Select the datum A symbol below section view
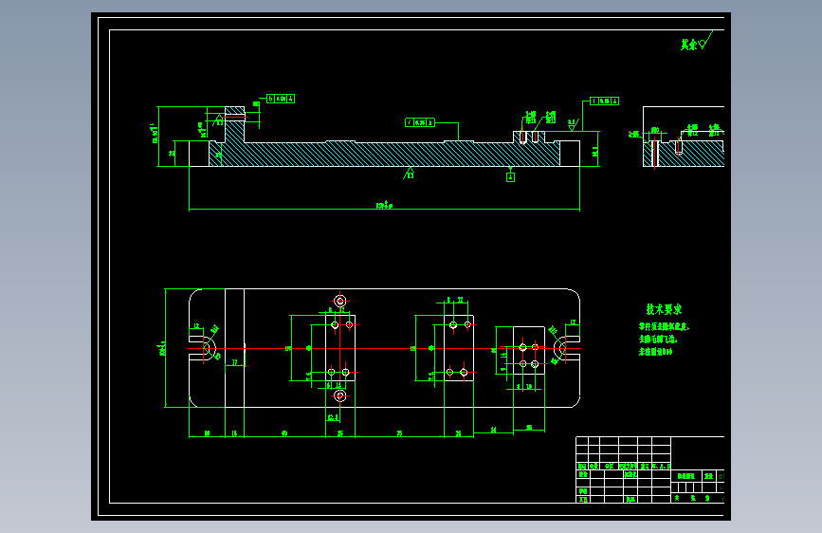This screenshot has height=533, width=822. coord(510,176)
